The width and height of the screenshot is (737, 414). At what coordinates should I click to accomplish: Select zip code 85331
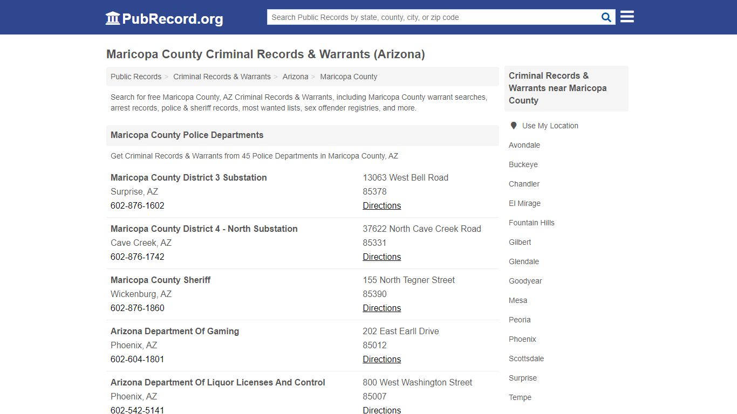tap(374, 243)
